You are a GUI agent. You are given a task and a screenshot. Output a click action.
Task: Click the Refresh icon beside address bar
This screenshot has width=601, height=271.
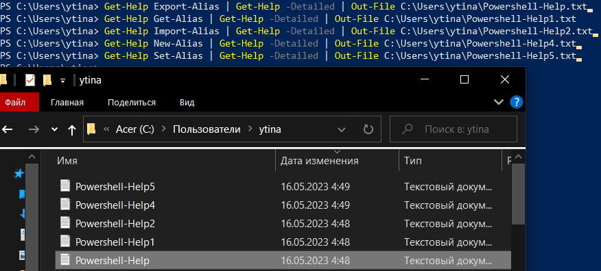pos(368,129)
